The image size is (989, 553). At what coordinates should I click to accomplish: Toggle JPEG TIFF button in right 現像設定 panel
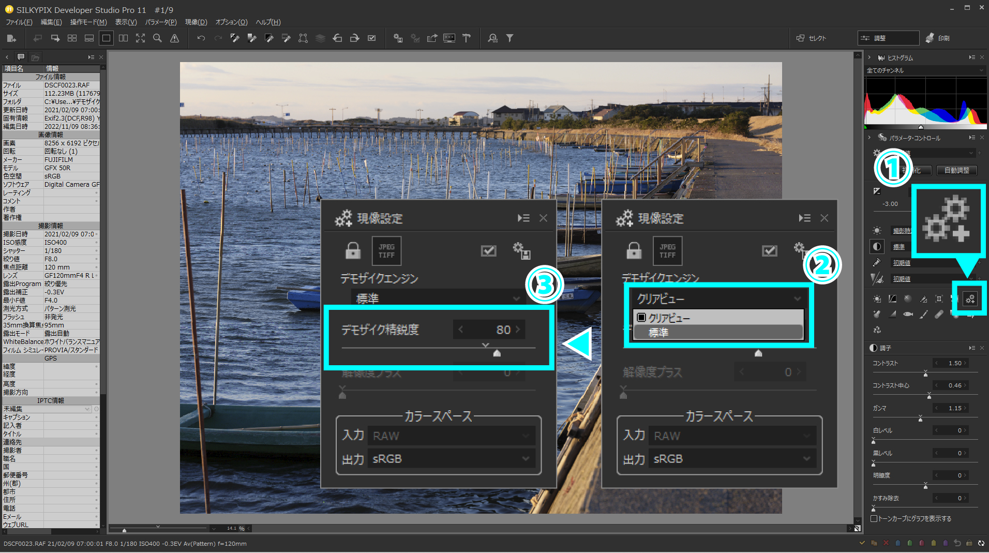pyautogui.click(x=667, y=251)
